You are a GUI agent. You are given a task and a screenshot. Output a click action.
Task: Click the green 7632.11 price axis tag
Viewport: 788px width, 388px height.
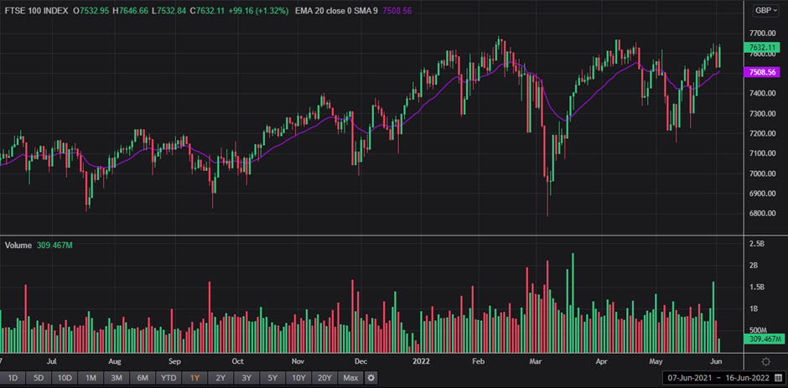point(762,48)
